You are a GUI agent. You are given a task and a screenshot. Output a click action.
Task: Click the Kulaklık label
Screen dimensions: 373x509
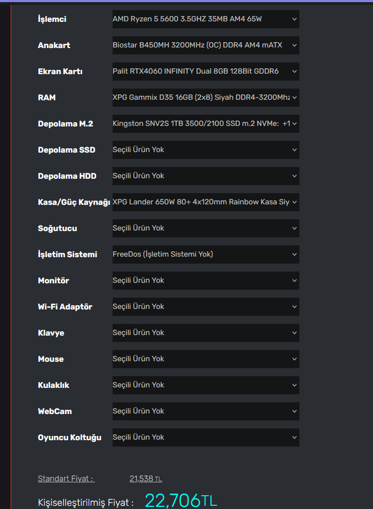(53, 385)
